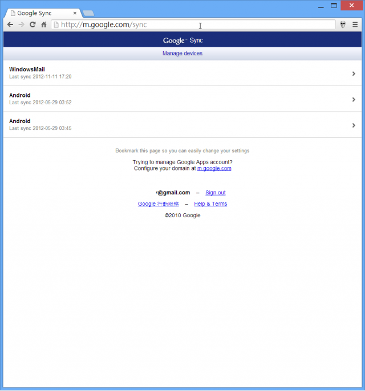Image resolution: width=365 pixels, height=391 pixels.
Task: Focus the m.google.com/sync address bar
Action: click(193, 25)
